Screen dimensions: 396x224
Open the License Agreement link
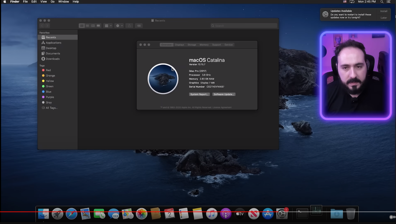(222, 107)
